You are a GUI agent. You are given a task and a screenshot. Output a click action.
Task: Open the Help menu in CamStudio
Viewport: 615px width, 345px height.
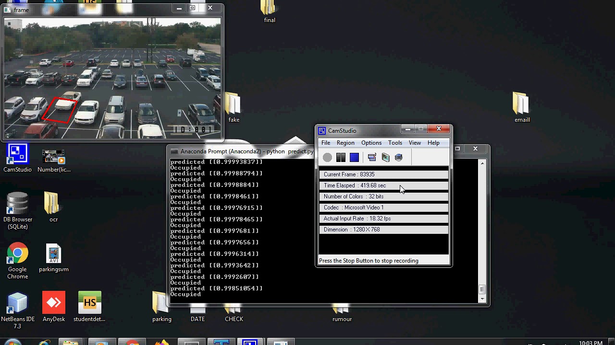pos(433,143)
